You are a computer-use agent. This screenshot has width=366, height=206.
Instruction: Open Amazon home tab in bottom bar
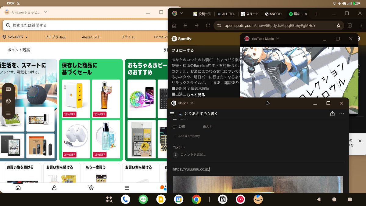tap(18, 188)
